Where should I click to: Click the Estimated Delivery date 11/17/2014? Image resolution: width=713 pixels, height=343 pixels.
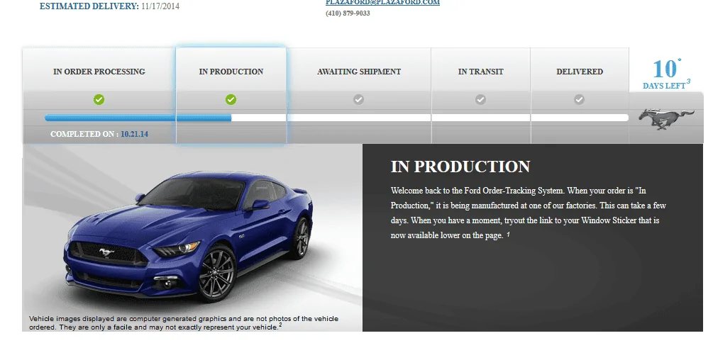point(160,6)
